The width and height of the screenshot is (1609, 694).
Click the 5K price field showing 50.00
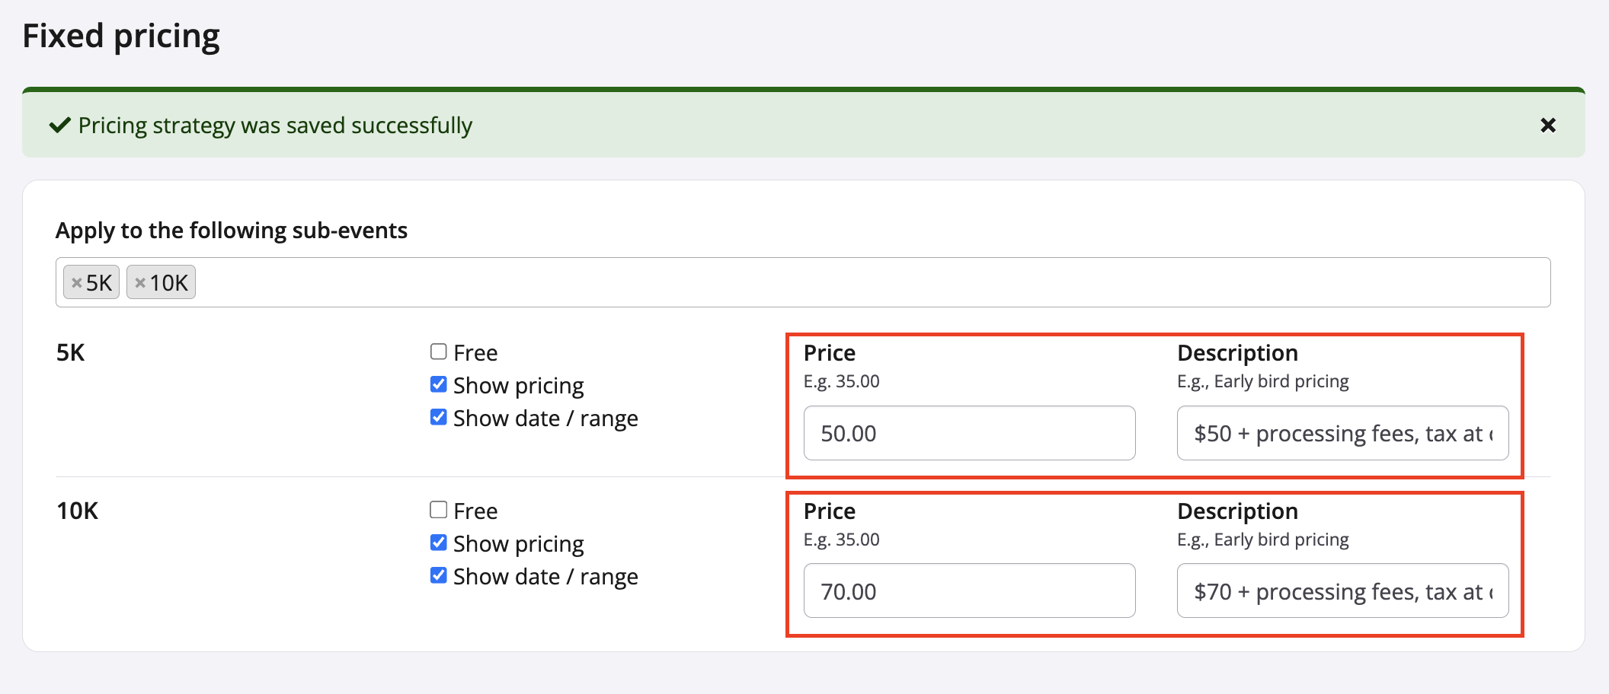969,433
